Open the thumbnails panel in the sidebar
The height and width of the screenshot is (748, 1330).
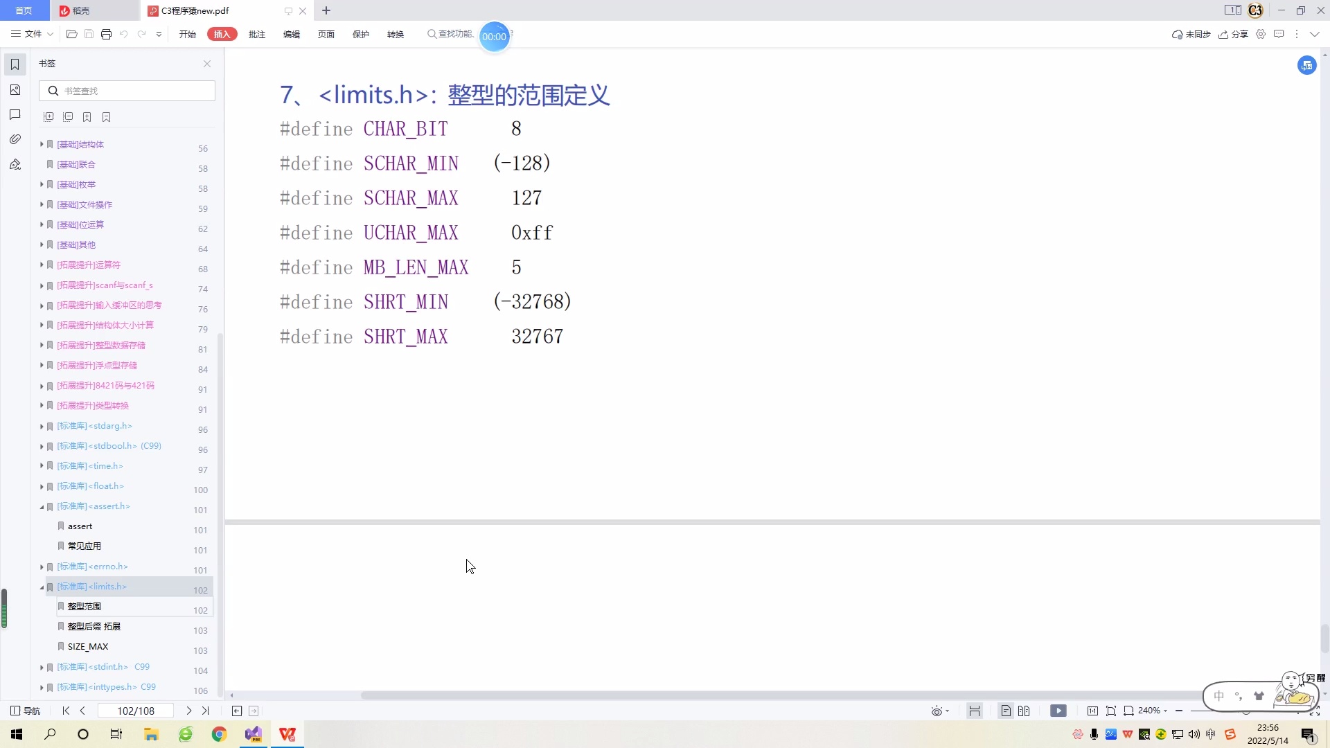(15, 90)
